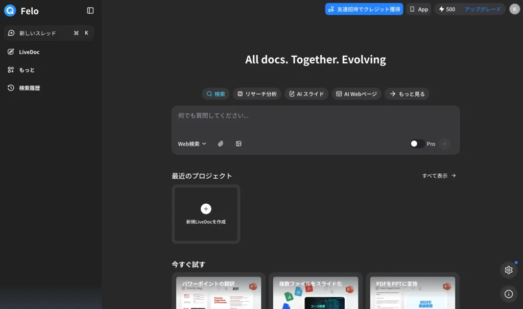Expand the Web検索 dropdown
Image resolution: width=523 pixels, height=309 pixels.
click(192, 144)
